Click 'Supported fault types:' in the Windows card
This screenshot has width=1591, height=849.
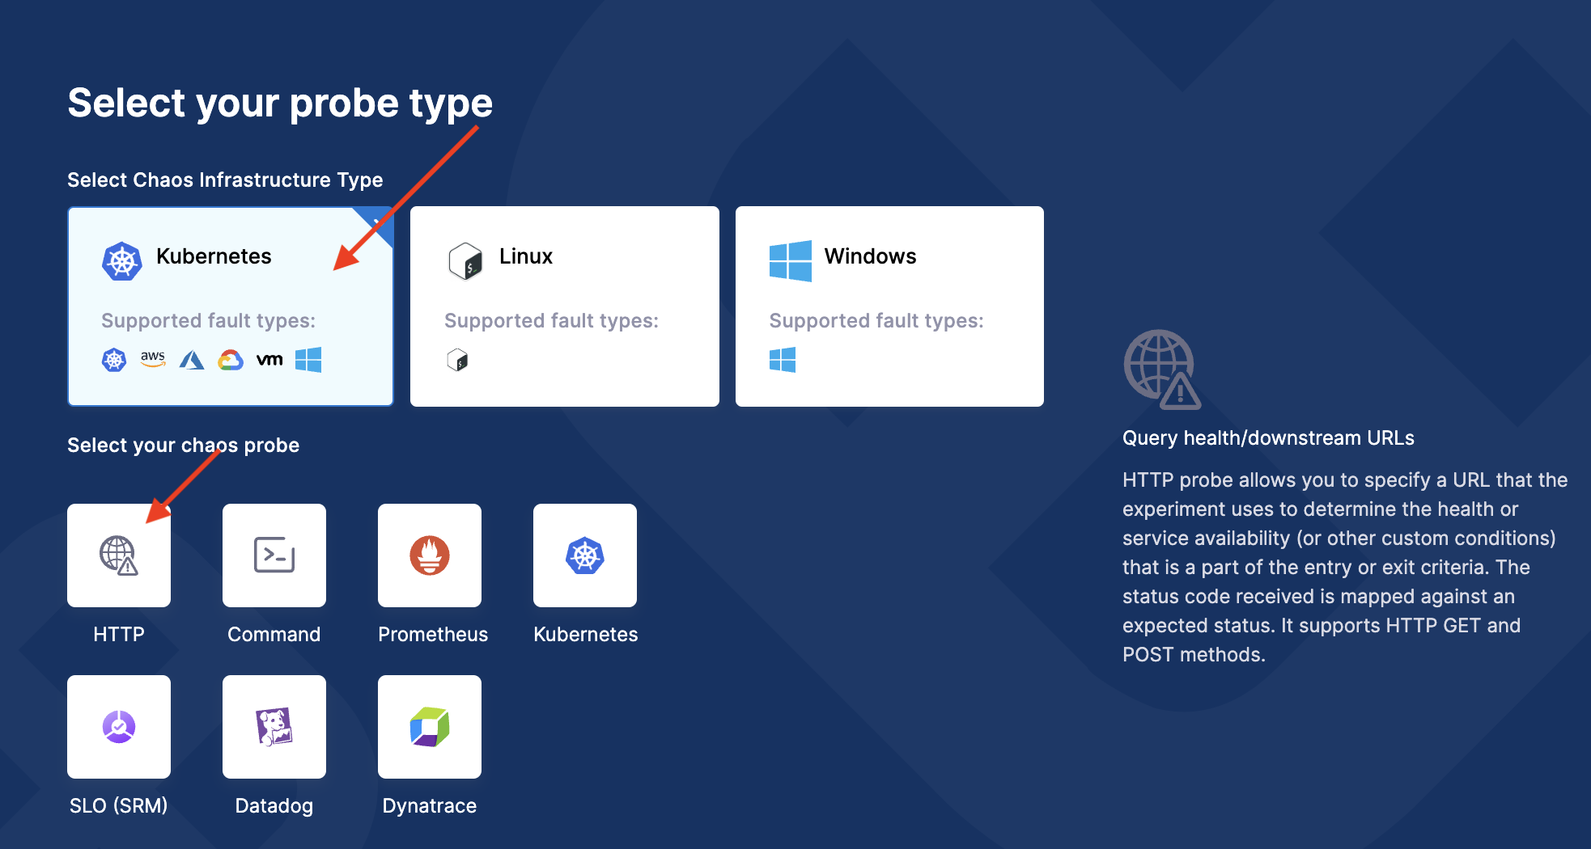(876, 321)
